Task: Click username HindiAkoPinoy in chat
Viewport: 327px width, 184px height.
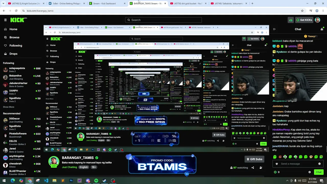Action: 281,130
